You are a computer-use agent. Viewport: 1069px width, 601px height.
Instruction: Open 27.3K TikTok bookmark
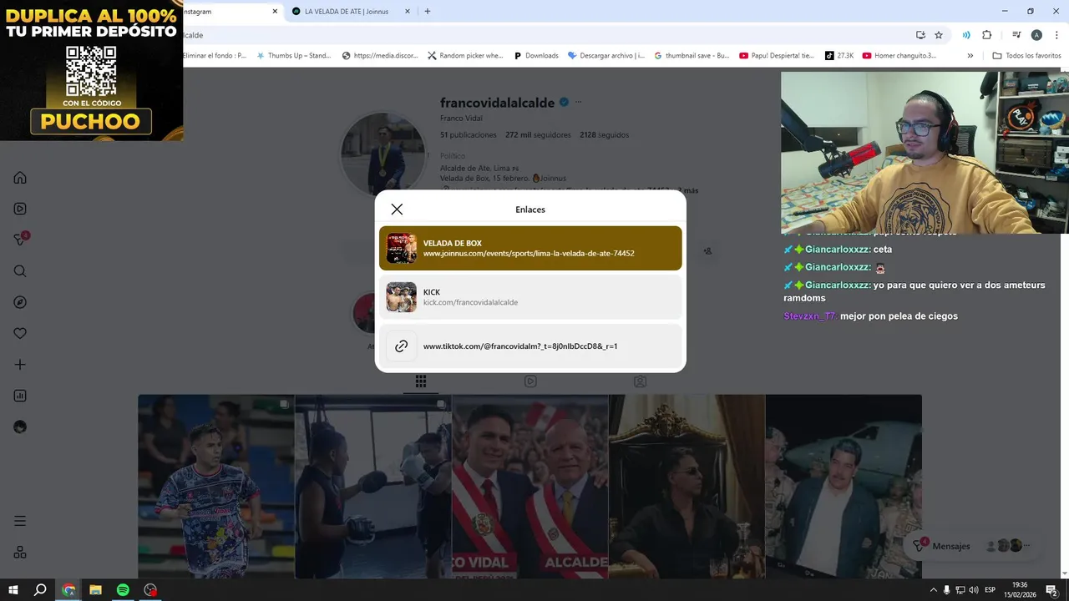(839, 56)
